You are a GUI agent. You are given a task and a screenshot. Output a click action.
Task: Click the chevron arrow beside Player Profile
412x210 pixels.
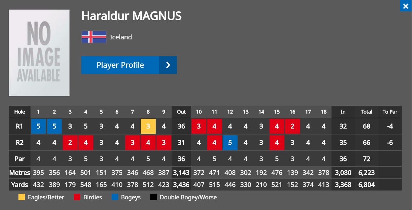pos(168,65)
